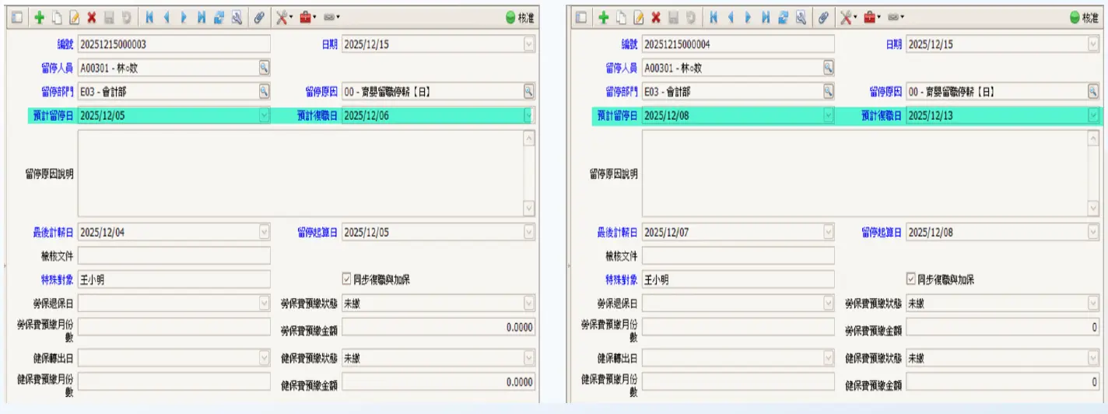Image resolution: width=1108 pixels, height=414 pixels.
Task: Open the red toolbox menu in record 20251215000004
Action: pos(871,17)
